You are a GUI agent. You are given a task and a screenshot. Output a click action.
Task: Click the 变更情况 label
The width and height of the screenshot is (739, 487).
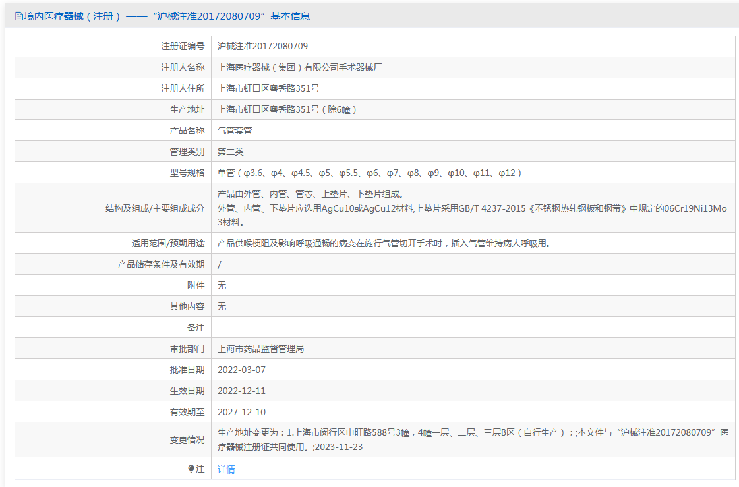coord(187,440)
